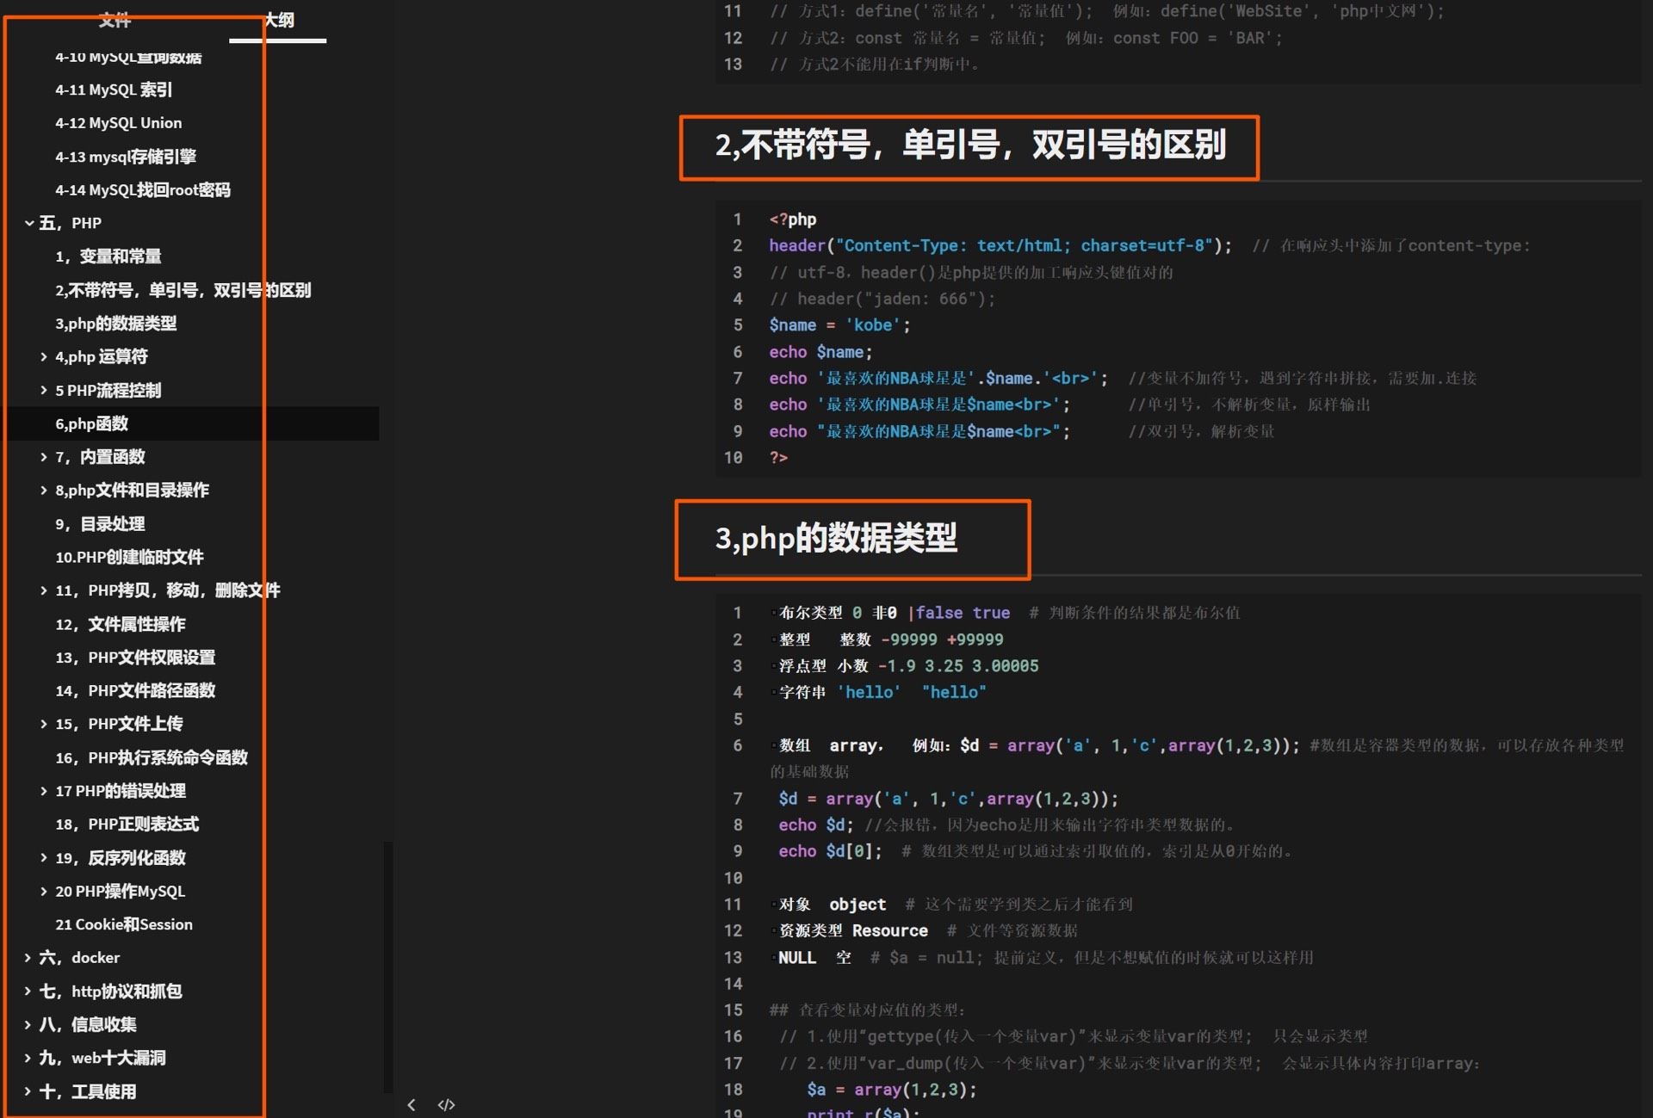Expand the 20 PHP操作MySQL item
Image resolution: width=1653 pixels, height=1118 pixels.
pyautogui.click(x=44, y=891)
